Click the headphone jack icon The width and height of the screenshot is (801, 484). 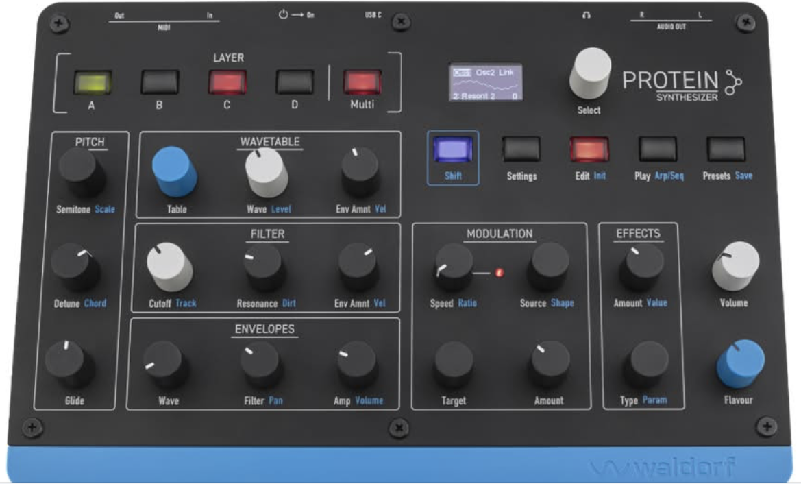coord(587,15)
